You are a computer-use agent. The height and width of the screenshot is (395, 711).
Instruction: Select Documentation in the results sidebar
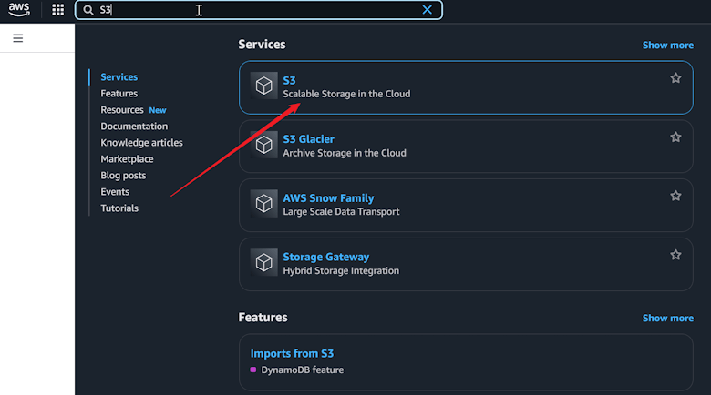[134, 127]
